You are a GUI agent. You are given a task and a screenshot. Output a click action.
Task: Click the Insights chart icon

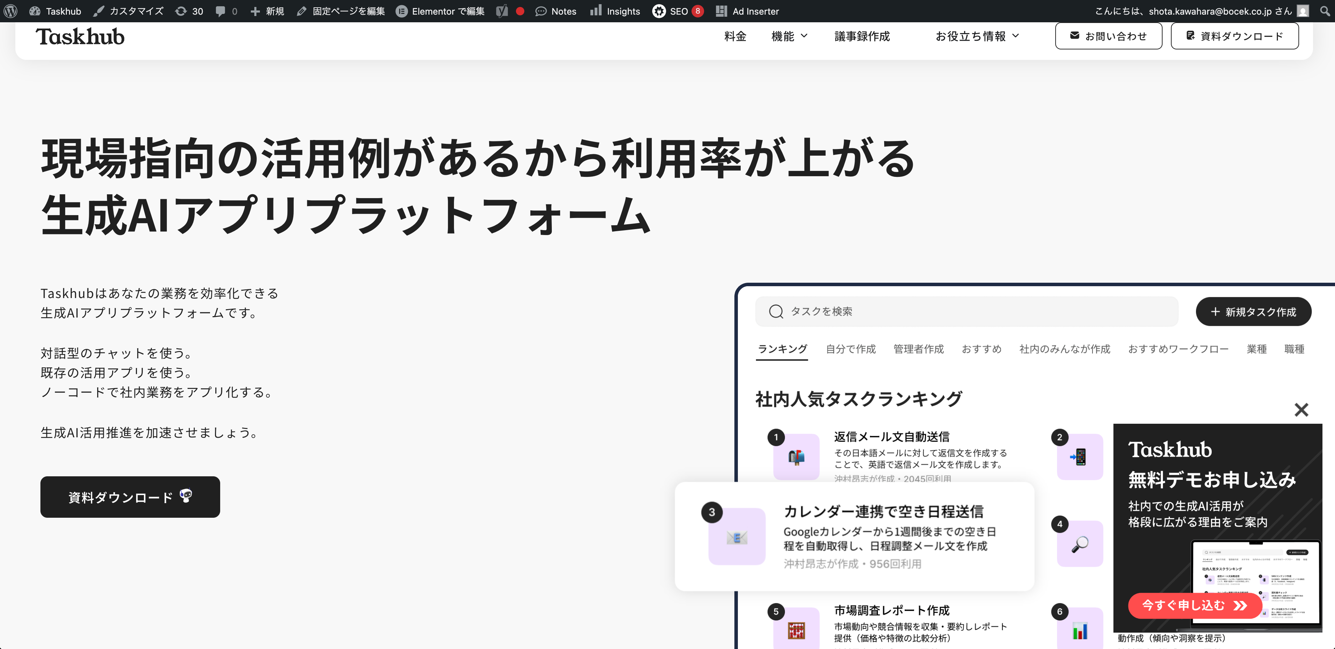(x=596, y=11)
